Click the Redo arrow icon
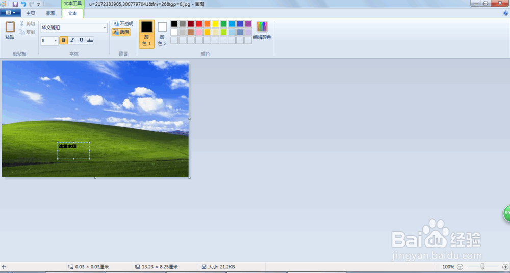Viewport: 510px width, 273px height. click(32, 4)
